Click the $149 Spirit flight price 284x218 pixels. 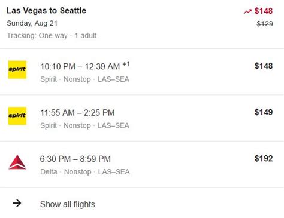264,112
